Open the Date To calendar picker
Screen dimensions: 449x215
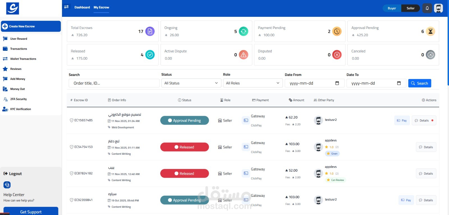(399, 83)
